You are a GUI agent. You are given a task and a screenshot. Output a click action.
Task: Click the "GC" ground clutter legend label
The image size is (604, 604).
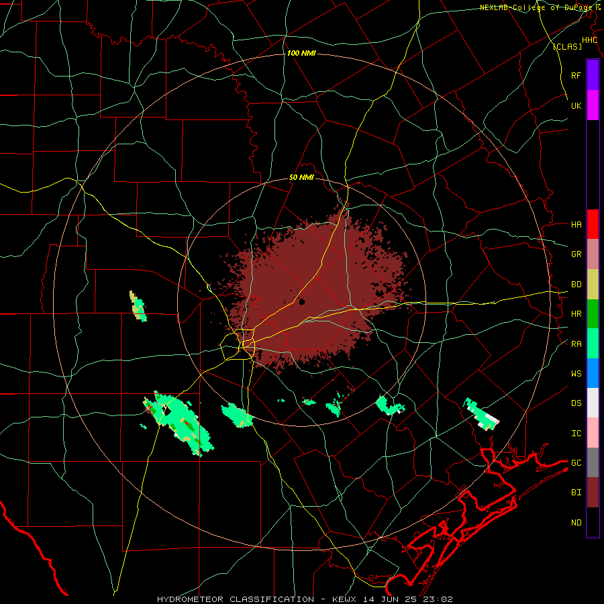576,463
